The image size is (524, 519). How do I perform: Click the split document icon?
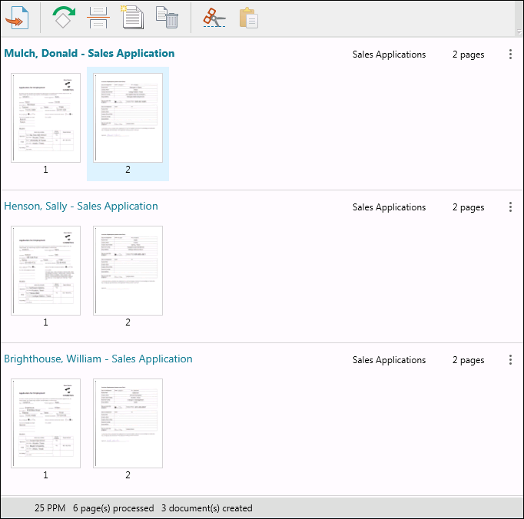point(98,17)
